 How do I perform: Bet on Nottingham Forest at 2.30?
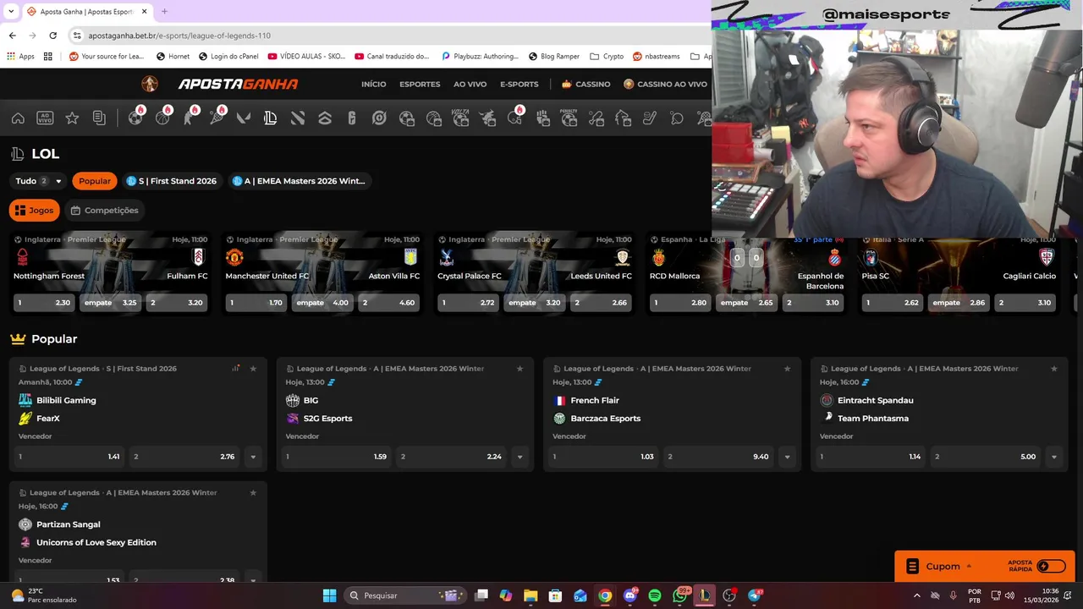(x=44, y=303)
